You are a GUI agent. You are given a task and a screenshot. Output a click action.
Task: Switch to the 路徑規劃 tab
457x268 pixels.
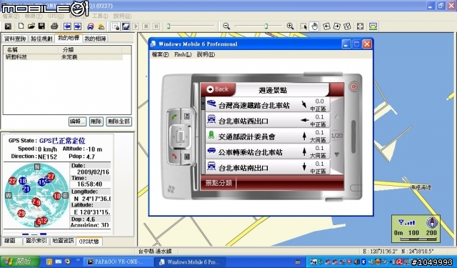[x=41, y=39]
